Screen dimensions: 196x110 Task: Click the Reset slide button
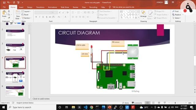[x=25, y=15]
